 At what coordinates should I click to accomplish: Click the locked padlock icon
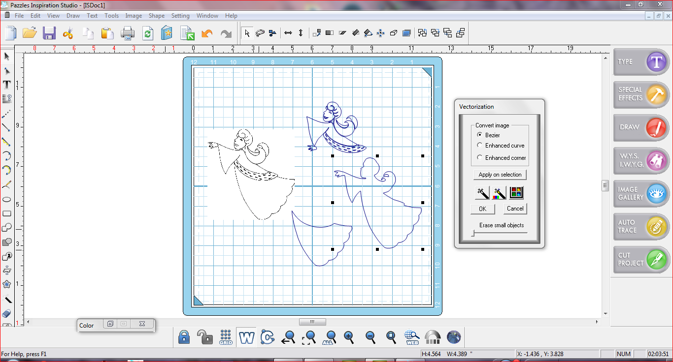pos(184,337)
